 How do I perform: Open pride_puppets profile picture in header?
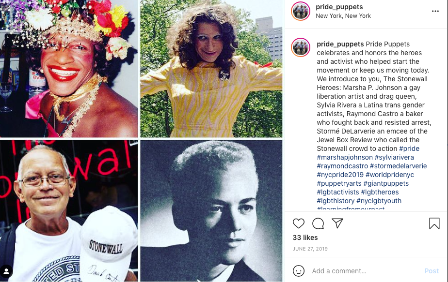pyautogui.click(x=301, y=11)
